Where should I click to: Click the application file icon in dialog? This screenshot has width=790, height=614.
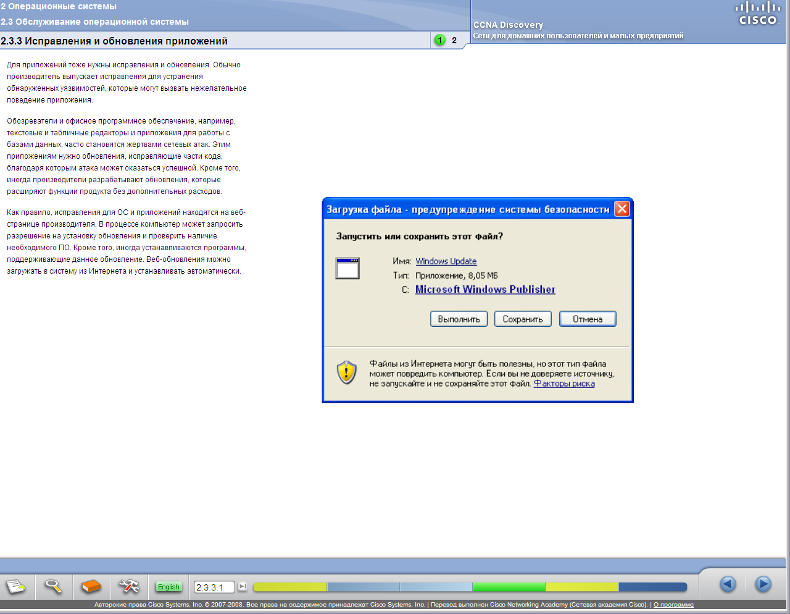coord(347,269)
